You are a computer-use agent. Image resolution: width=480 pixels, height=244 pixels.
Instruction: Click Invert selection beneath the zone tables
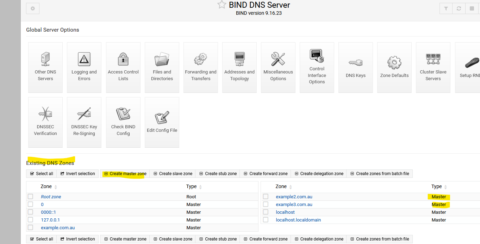tap(77, 239)
